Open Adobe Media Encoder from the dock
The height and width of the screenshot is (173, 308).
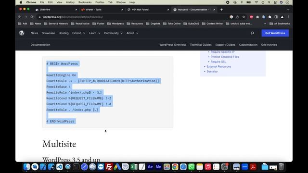[158, 167]
